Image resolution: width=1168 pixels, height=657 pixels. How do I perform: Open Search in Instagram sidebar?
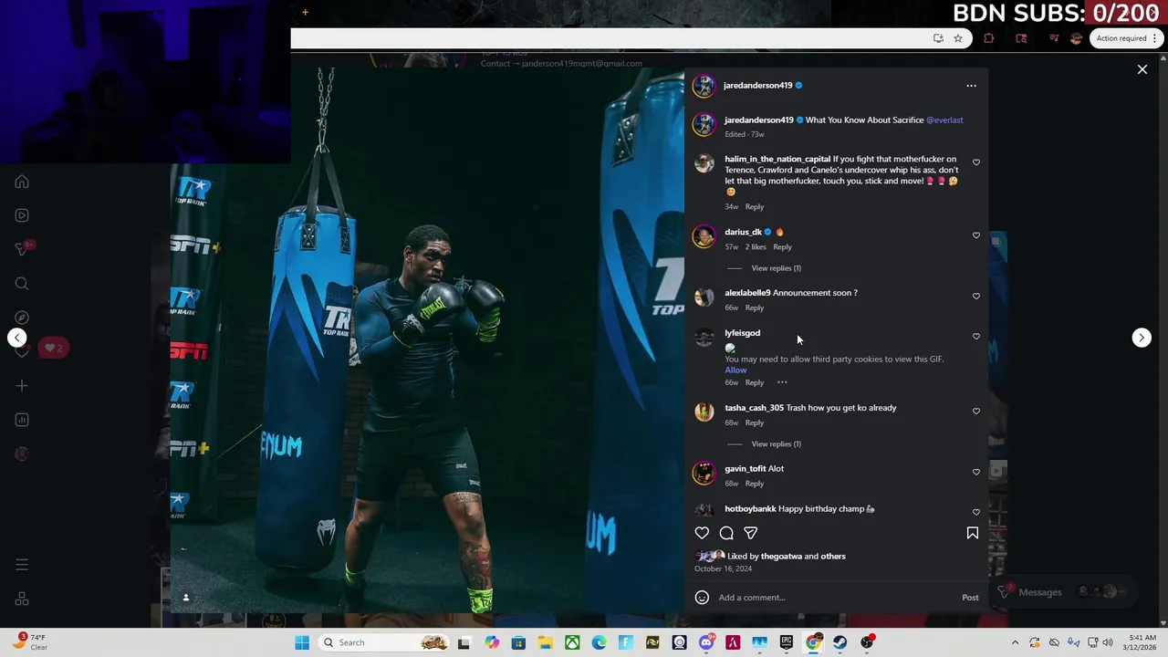(22, 284)
